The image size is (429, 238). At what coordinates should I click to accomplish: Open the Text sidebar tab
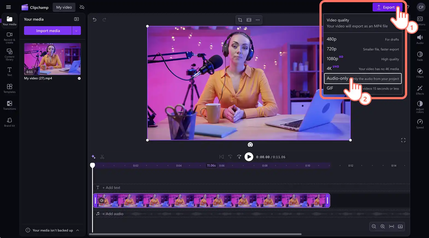10,71
